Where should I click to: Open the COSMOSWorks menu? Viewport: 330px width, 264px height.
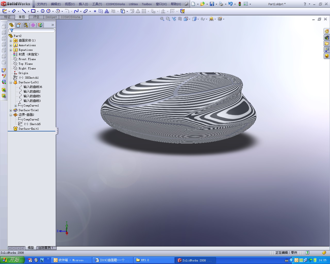115,4
